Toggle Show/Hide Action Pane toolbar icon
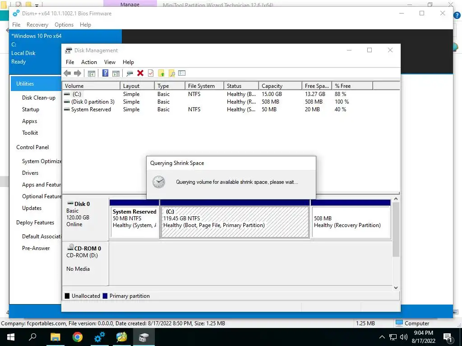Screen dimensions: 462x346 coord(116,73)
